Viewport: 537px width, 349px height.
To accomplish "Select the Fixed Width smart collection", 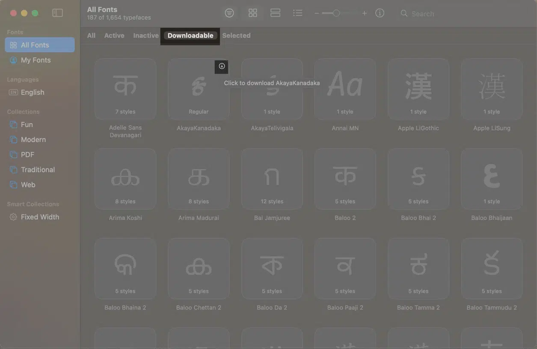I will coord(40,217).
